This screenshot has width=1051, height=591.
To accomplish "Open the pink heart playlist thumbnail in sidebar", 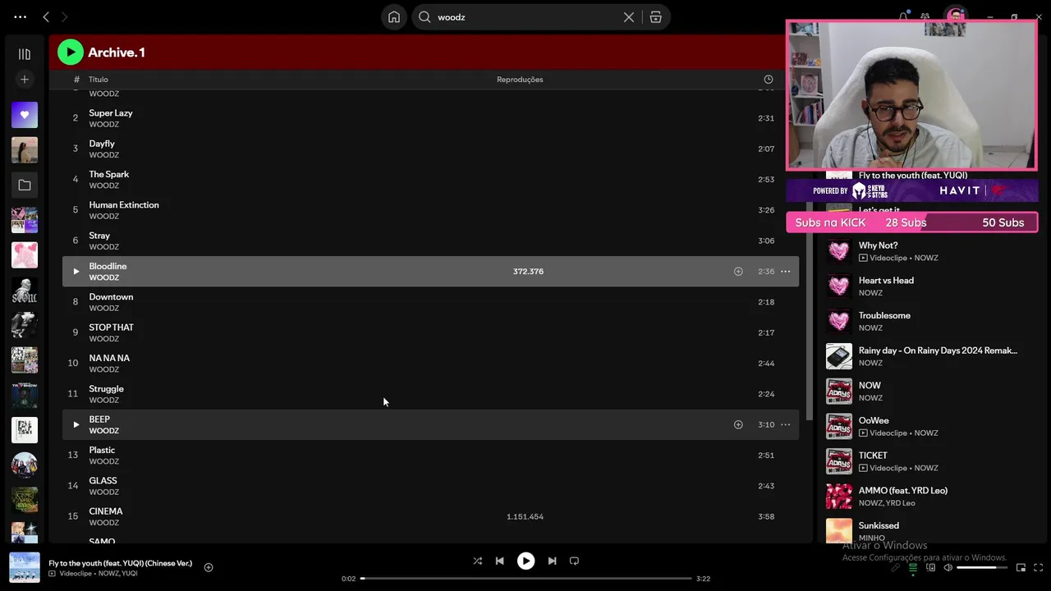I will pyautogui.click(x=25, y=255).
